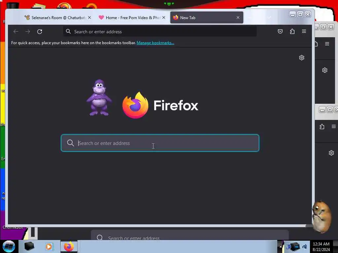Click the bottom background window's magnifier icon

[x=100, y=238]
